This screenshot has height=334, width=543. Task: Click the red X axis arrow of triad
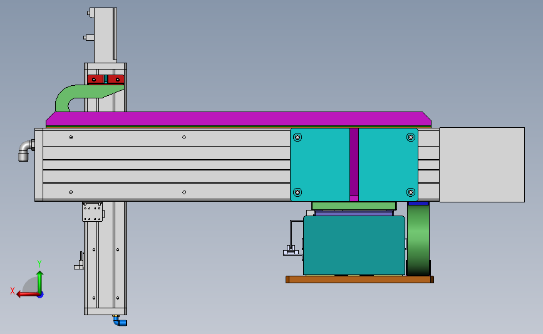(27, 295)
